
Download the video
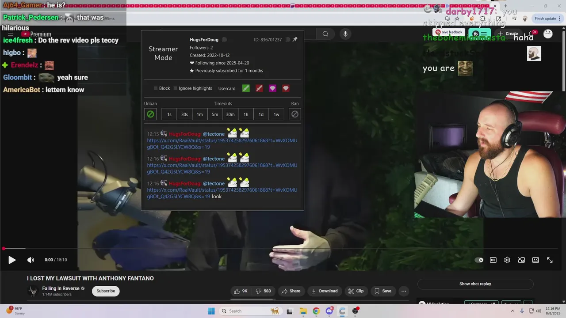point(325,291)
